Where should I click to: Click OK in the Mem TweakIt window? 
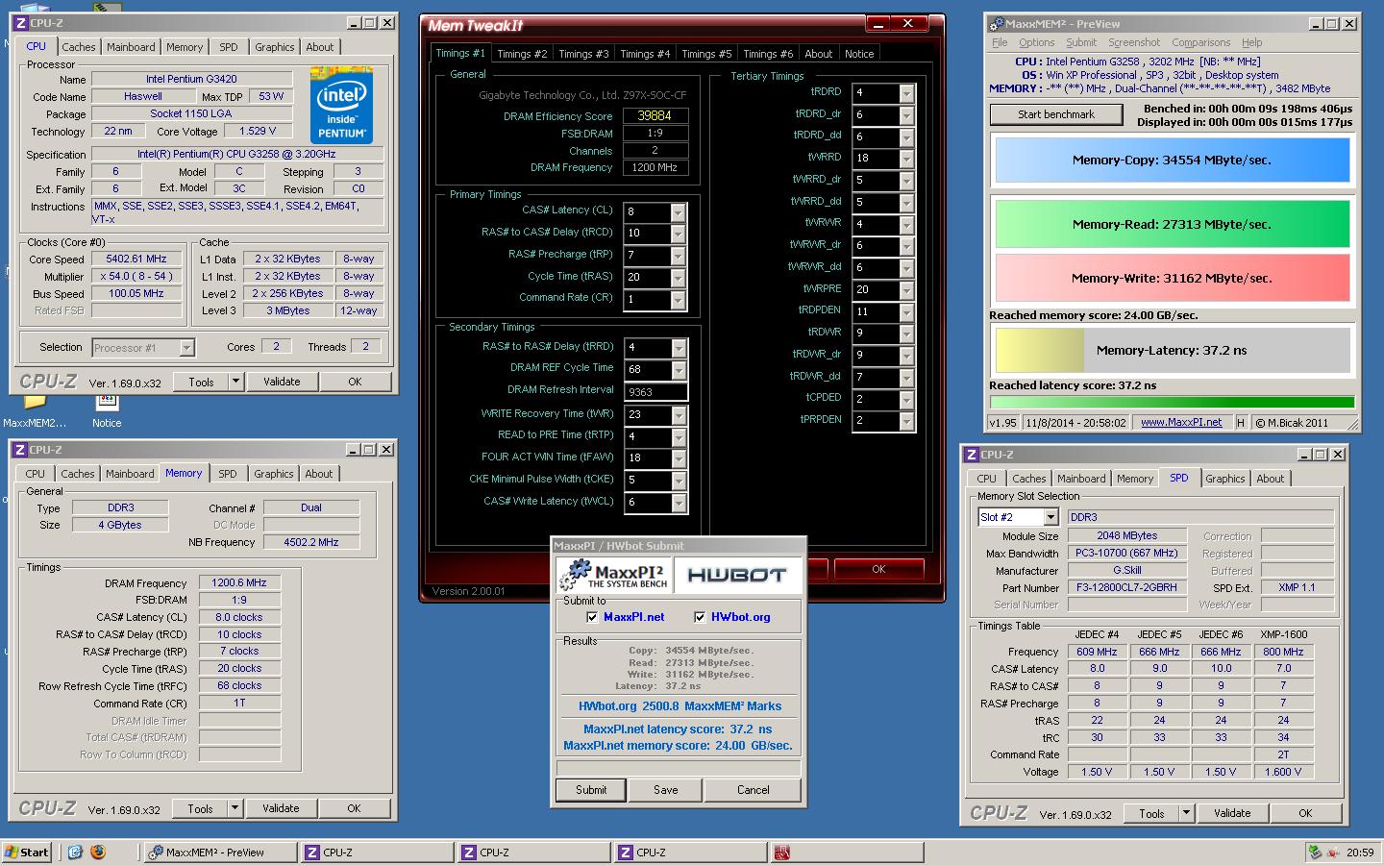[878, 569]
